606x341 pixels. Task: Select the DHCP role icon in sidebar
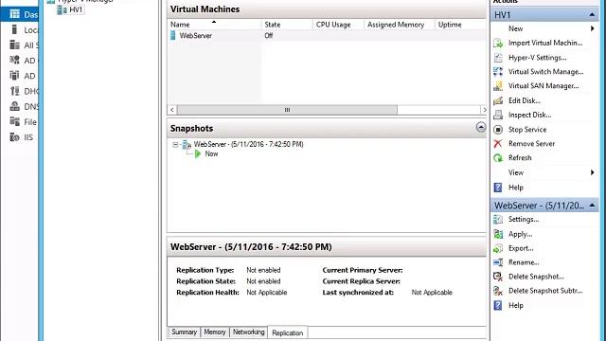(15, 91)
